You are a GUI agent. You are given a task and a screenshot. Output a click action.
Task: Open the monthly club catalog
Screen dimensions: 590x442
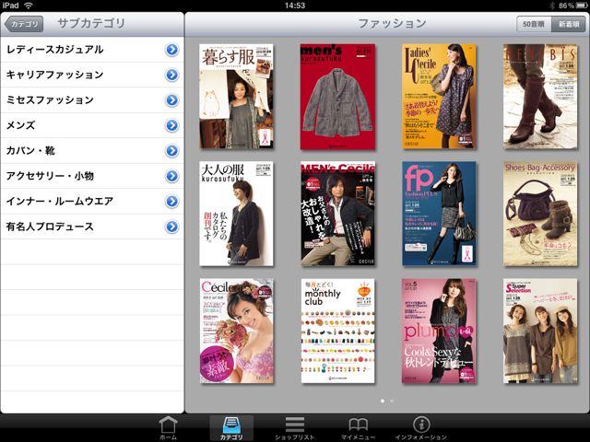click(x=337, y=331)
